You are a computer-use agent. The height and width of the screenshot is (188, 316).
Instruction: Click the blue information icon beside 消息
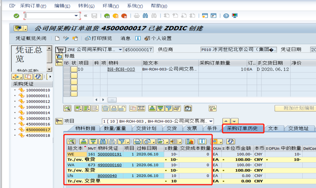(x=138, y=38)
